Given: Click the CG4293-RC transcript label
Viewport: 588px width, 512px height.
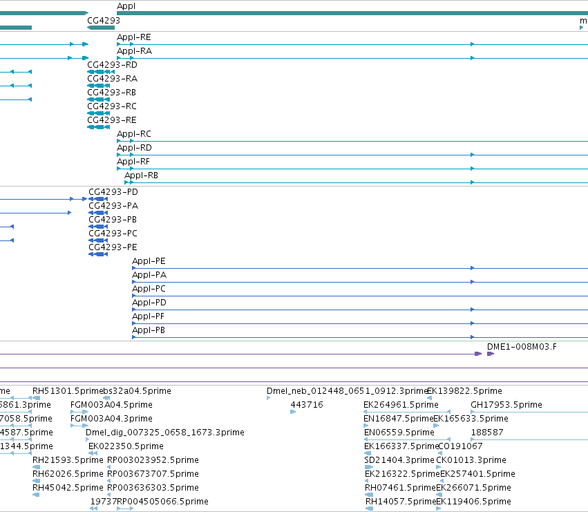Looking at the screenshot, I should click(112, 106).
